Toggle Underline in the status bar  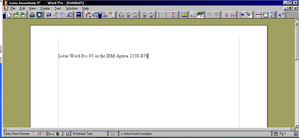pyautogui.click(x=68, y=134)
